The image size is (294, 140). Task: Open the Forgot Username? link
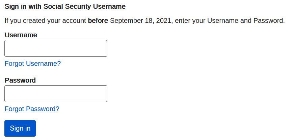pyautogui.click(x=33, y=63)
